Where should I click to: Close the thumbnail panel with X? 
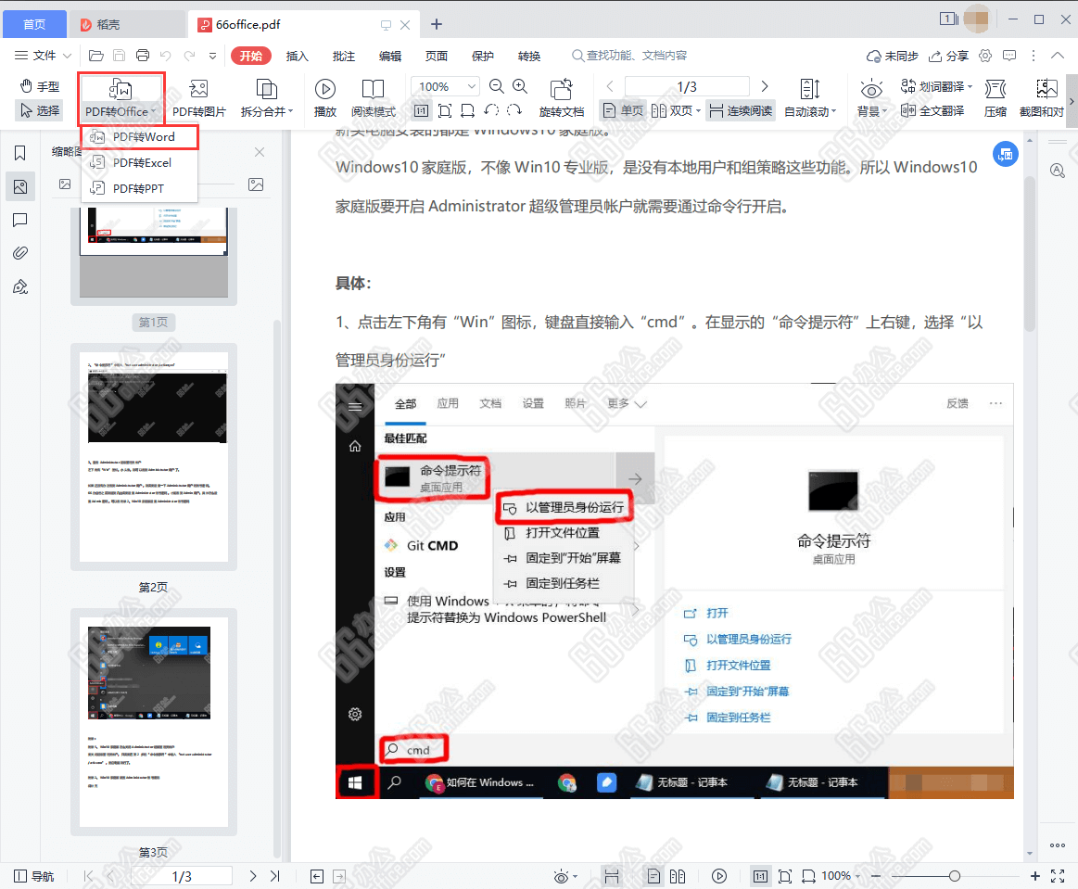(260, 152)
